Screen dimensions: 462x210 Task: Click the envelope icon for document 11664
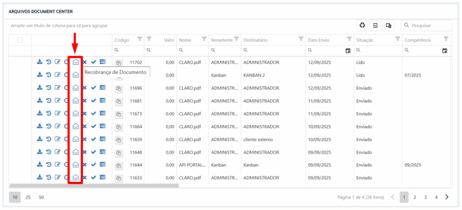click(x=76, y=126)
